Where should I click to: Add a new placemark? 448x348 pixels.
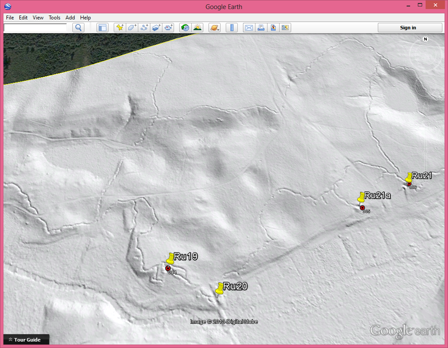click(x=120, y=28)
